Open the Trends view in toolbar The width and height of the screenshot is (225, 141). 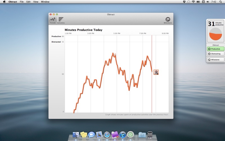point(53,20)
